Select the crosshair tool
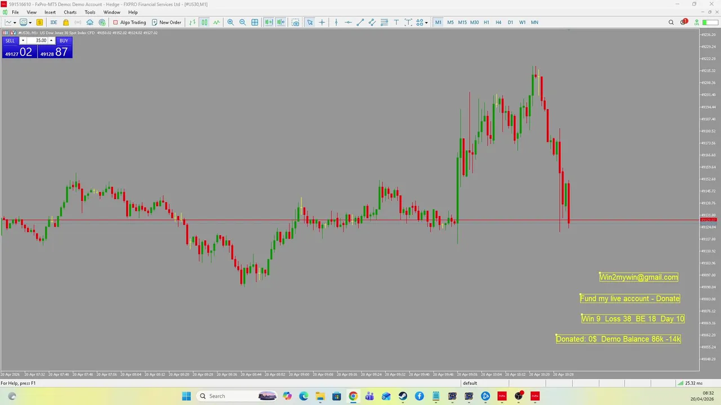The width and height of the screenshot is (721, 405). (322, 22)
